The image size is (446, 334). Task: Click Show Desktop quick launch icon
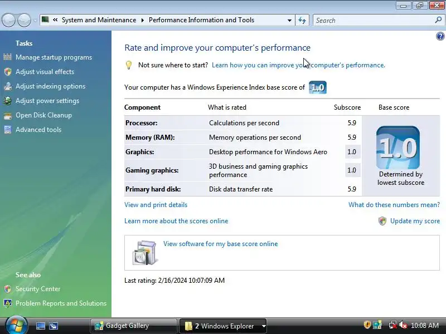pyautogui.click(x=40, y=326)
